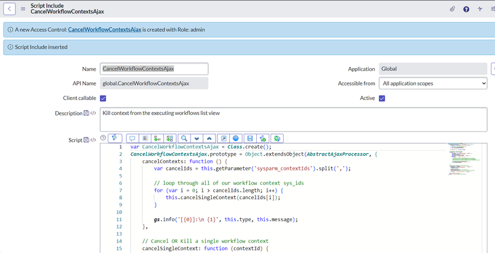Screen dimensions: 495x253
Task: Find previous with the up arrow icon
Action: [x=209, y=138]
